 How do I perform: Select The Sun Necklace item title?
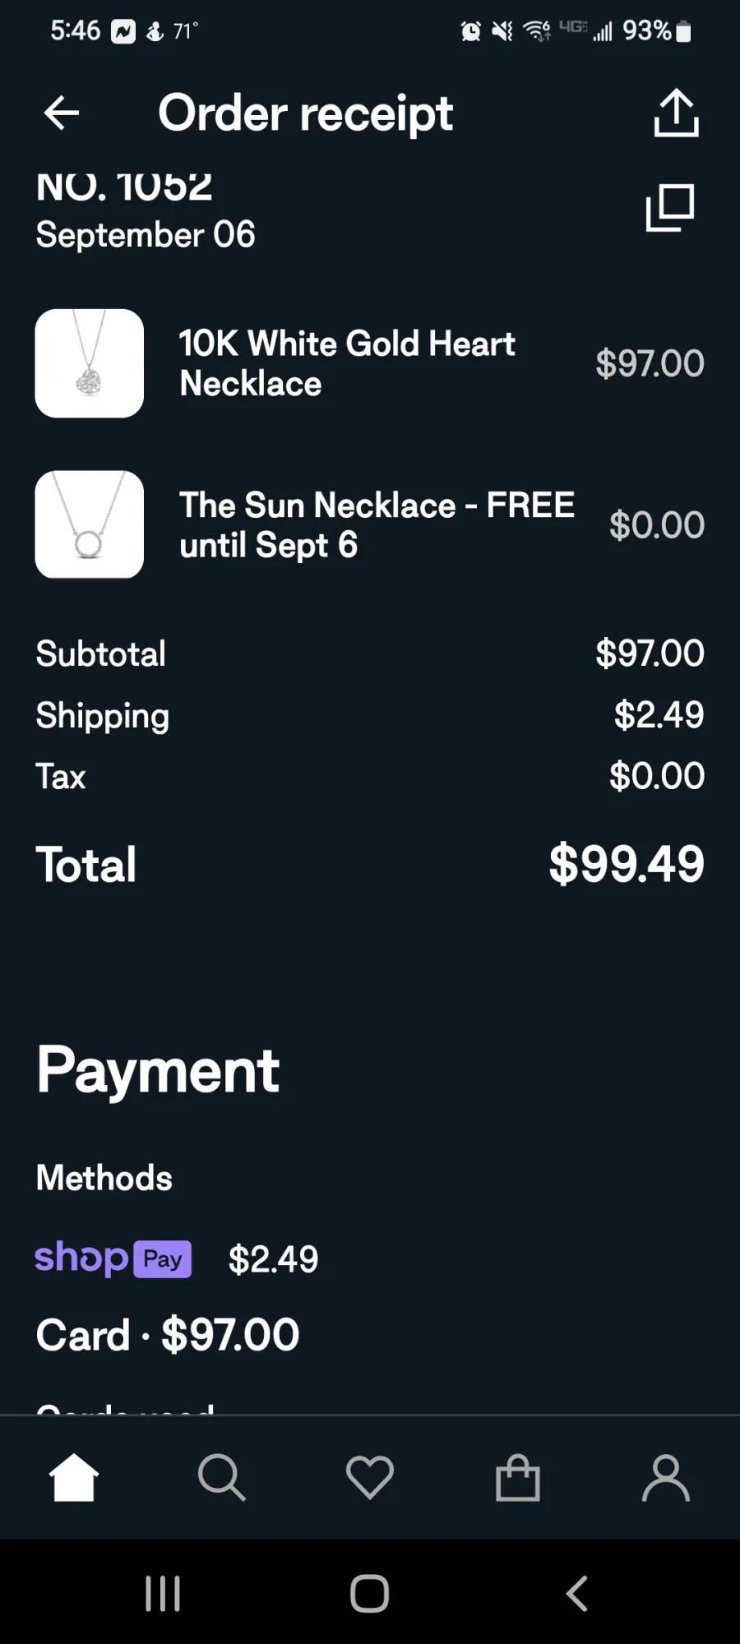pyautogui.click(x=377, y=524)
